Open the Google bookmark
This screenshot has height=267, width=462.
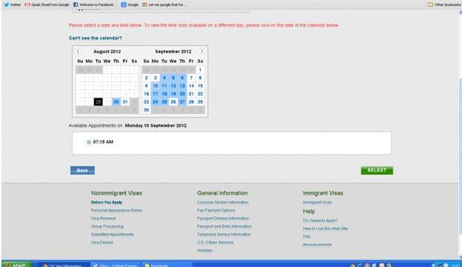pos(130,4)
